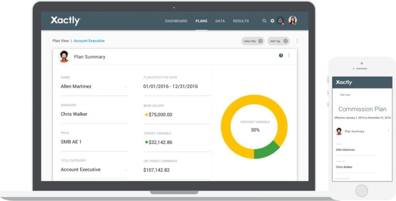
Task: Open the search magnifier icon
Action: tap(264, 21)
